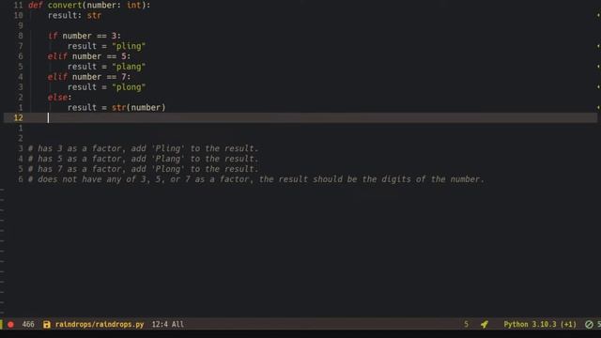
Task: Click the "pling" string literal
Action: [129, 46]
